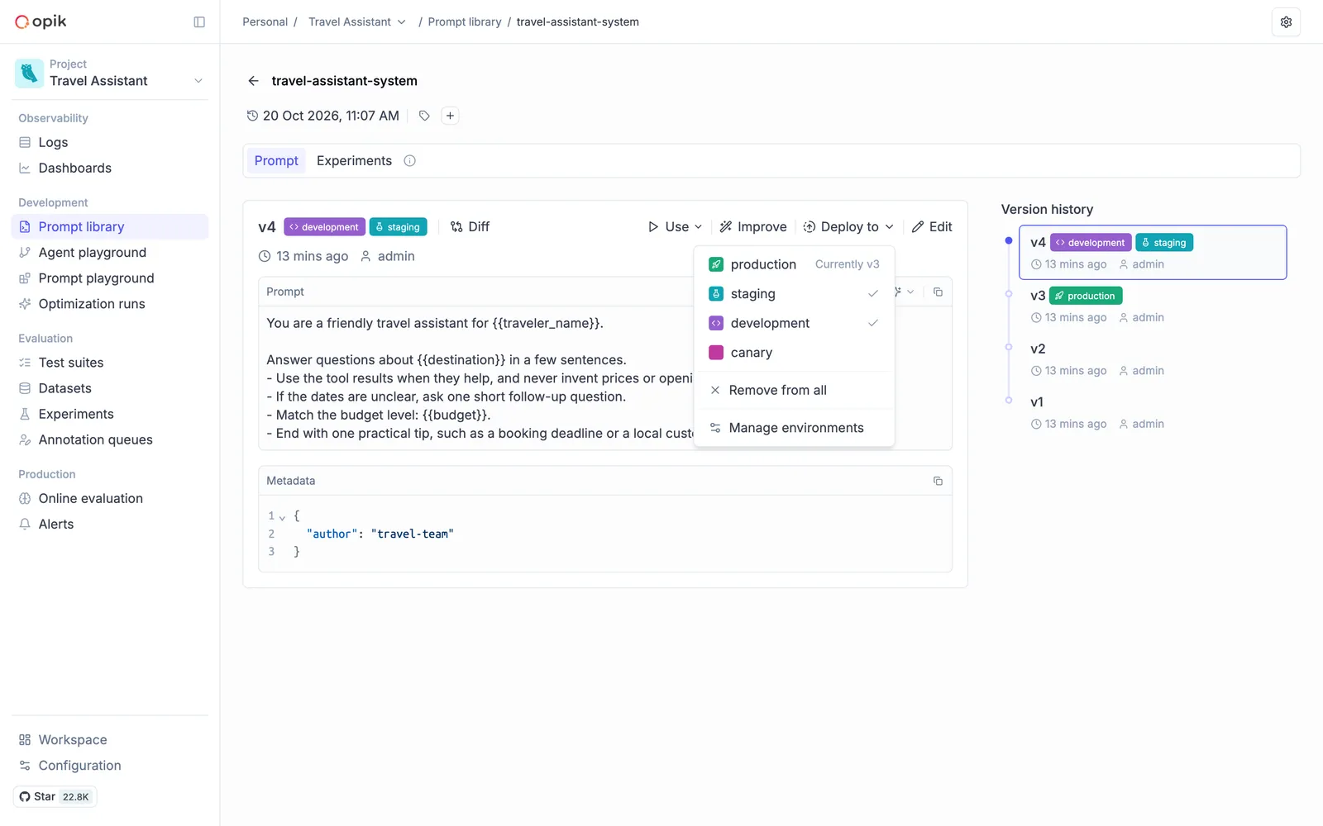The width and height of the screenshot is (1323, 826).
Task: Fold the metadata JSON line 1
Action: coord(282,517)
